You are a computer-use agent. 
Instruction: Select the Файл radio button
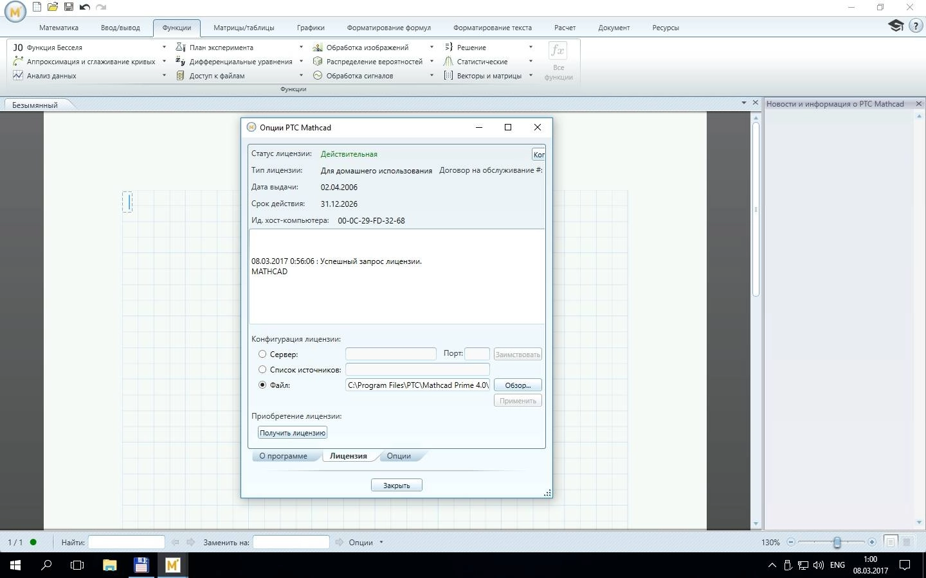pos(262,385)
